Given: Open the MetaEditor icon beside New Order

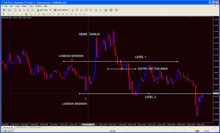Looking at the screenshot, I should click(50, 10).
